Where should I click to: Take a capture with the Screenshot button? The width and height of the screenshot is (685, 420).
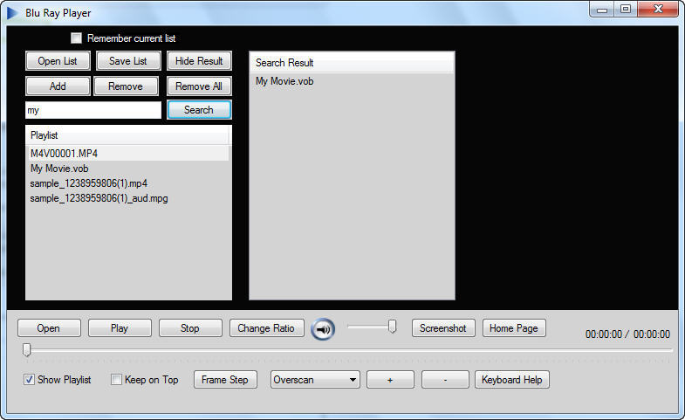click(443, 328)
